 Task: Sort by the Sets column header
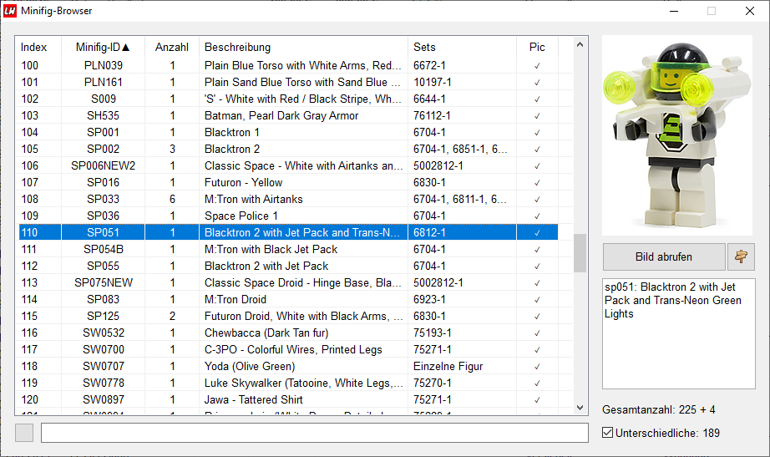tap(462, 47)
